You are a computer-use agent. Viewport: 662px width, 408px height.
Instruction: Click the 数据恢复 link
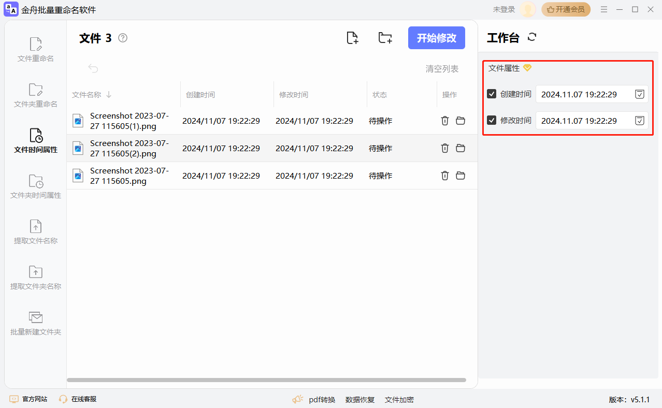[x=360, y=400]
